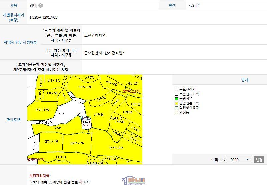Viewport: 267px width, 185px height.
Task: Click the 국토의 계획 및 이용에 관한 법률 제56조 text
Action: [x=59, y=182]
